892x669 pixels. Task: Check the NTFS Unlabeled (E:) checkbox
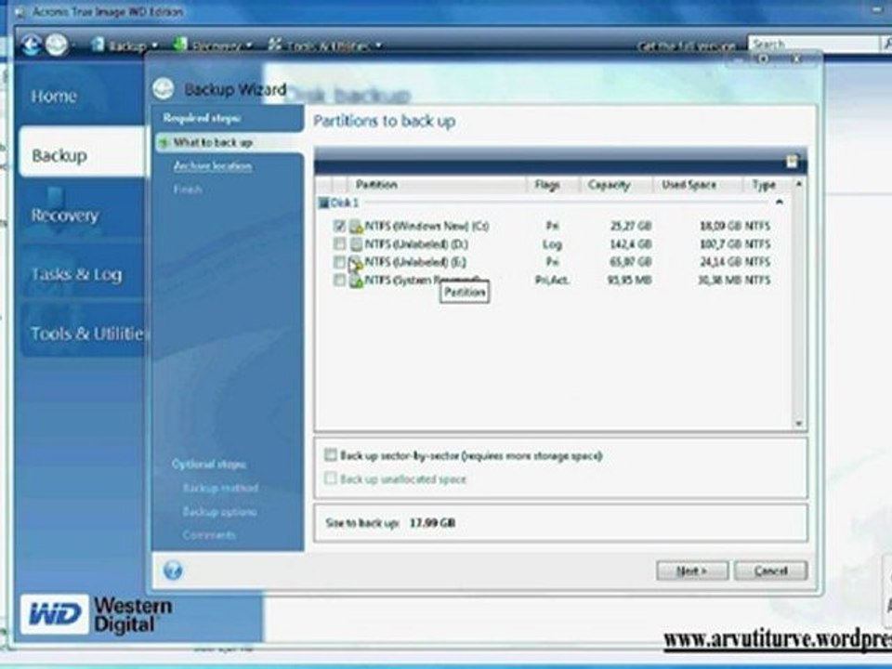(340, 262)
